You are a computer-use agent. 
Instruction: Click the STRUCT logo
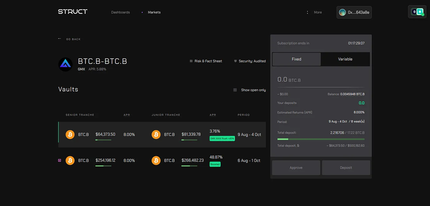pyautogui.click(x=73, y=12)
